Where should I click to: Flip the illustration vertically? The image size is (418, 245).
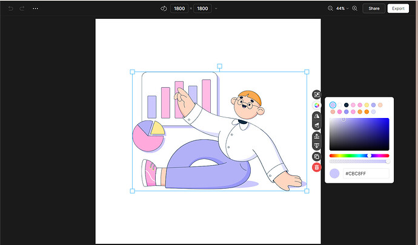(x=317, y=125)
